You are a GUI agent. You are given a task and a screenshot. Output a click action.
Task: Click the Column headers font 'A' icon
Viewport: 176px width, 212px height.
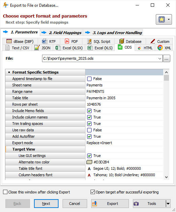click(x=89, y=175)
